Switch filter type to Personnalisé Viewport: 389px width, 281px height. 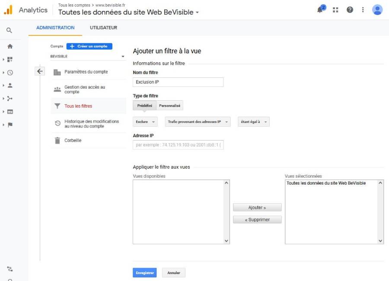pos(170,105)
